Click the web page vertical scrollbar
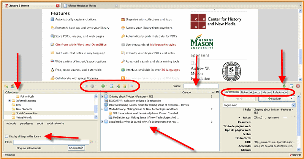The image size is (304, 159). [300, 45]
